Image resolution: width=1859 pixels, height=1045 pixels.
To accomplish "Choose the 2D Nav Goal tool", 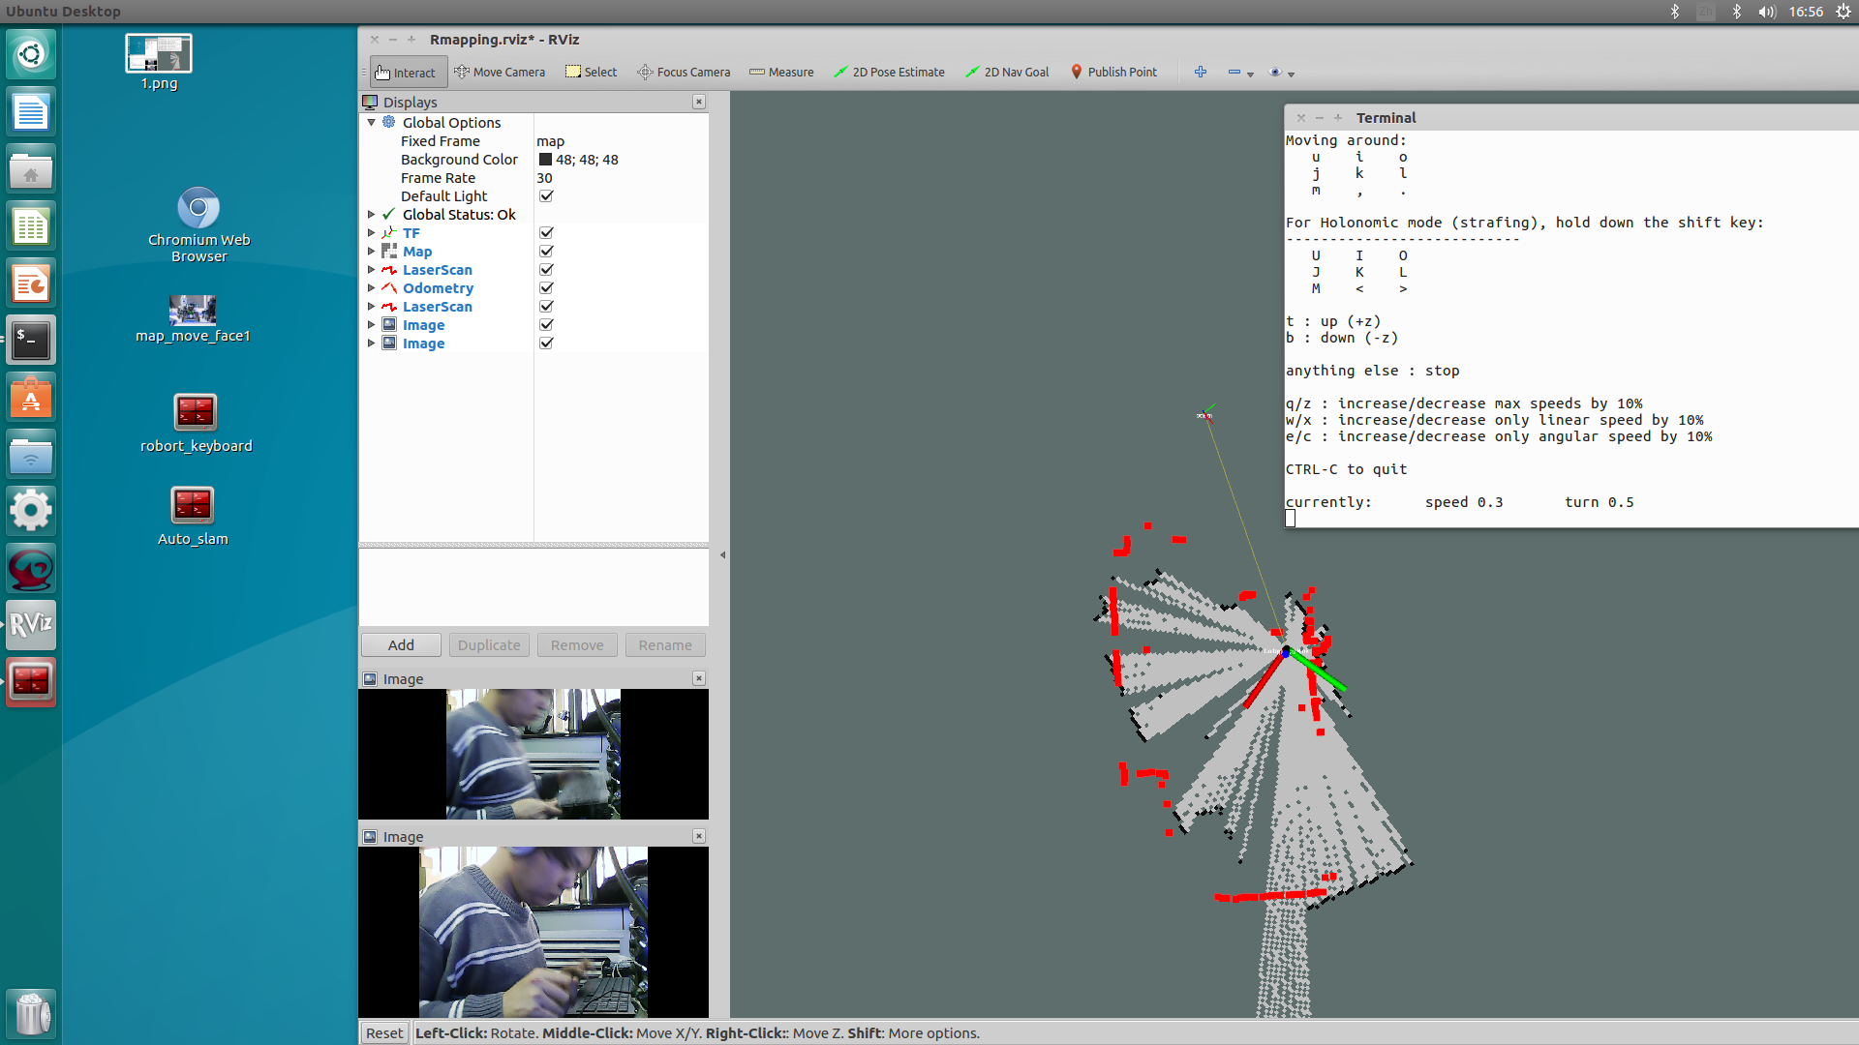I will click(1007, 73).
